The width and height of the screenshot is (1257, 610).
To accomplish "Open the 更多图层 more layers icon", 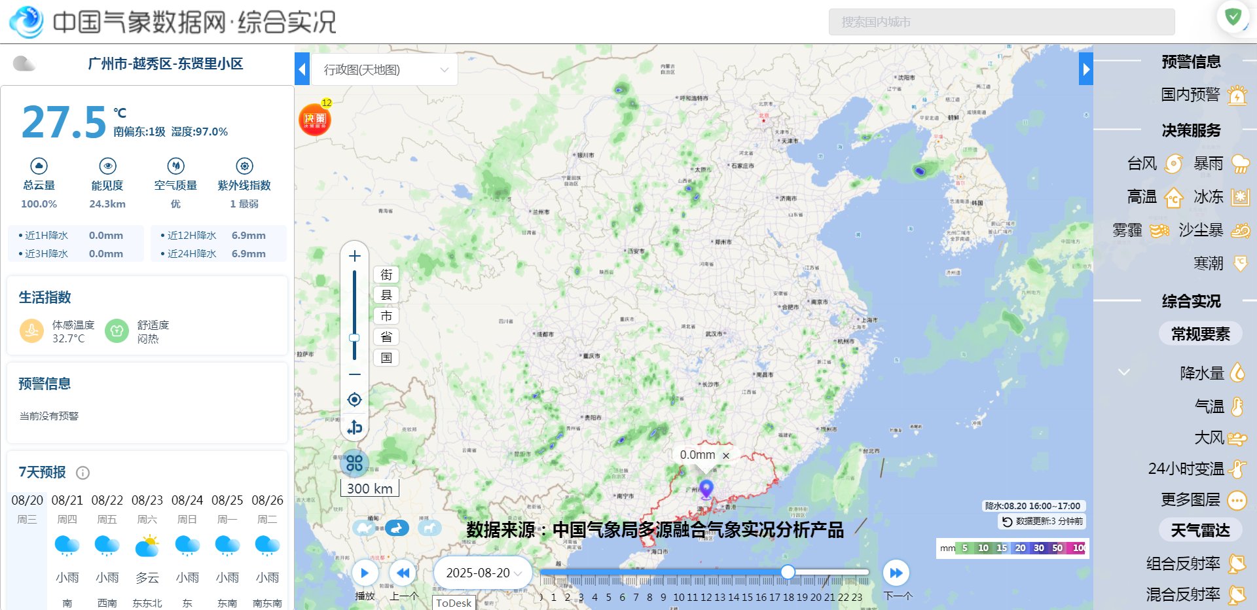I will point(1237,500).
